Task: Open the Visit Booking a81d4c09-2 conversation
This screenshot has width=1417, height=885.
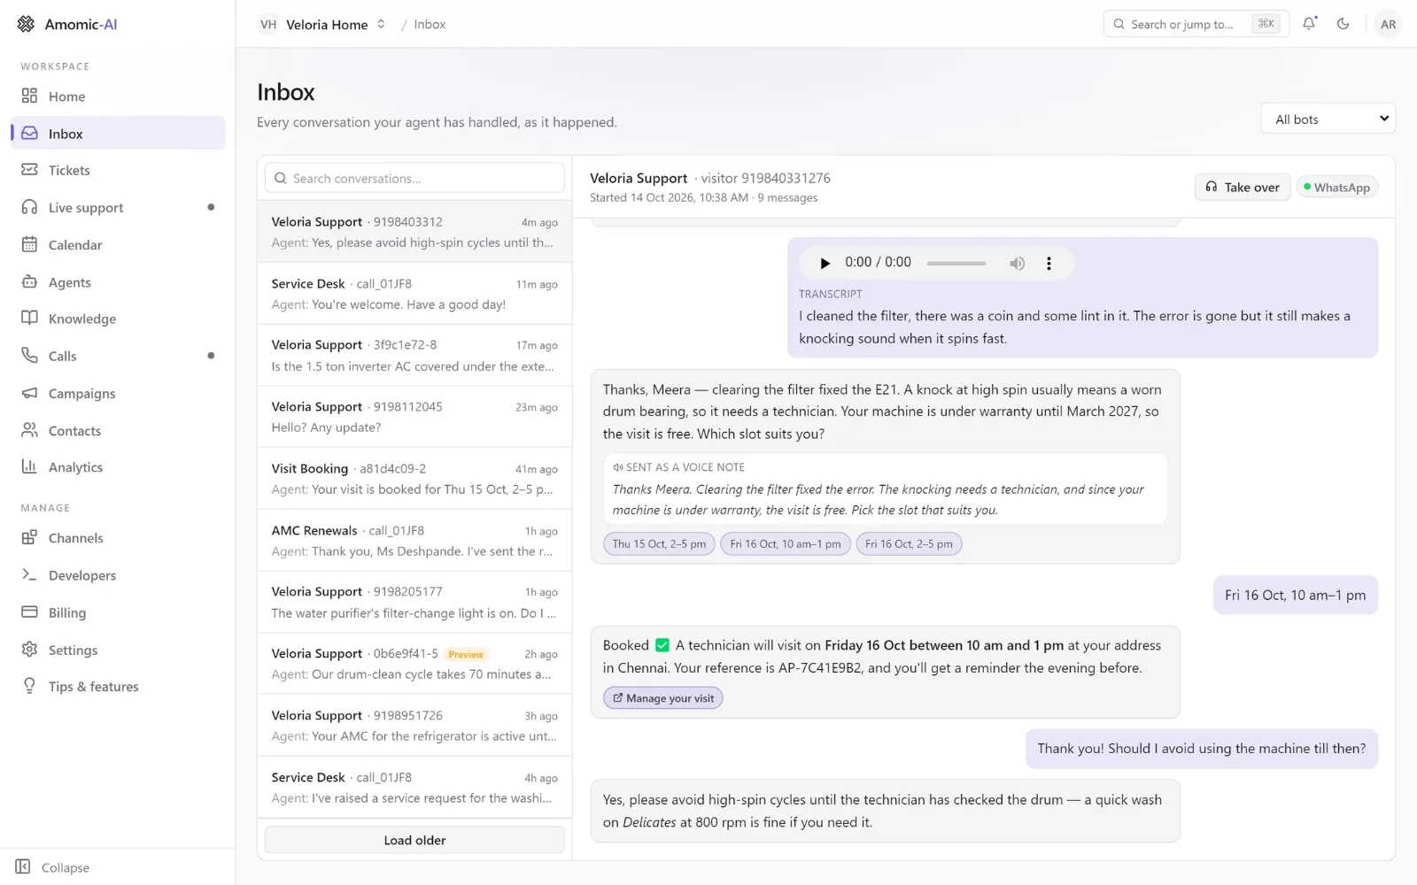Action: [x=414, y=479]
